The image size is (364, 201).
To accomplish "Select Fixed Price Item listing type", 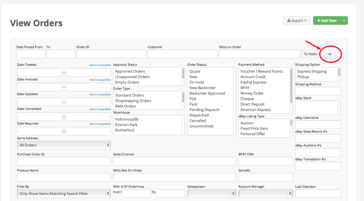I will (254, 128).
